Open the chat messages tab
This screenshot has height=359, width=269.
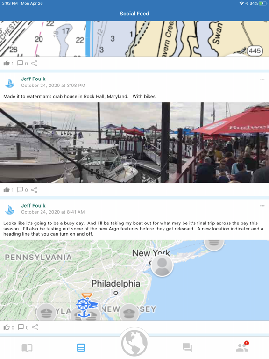click(187, 348)
